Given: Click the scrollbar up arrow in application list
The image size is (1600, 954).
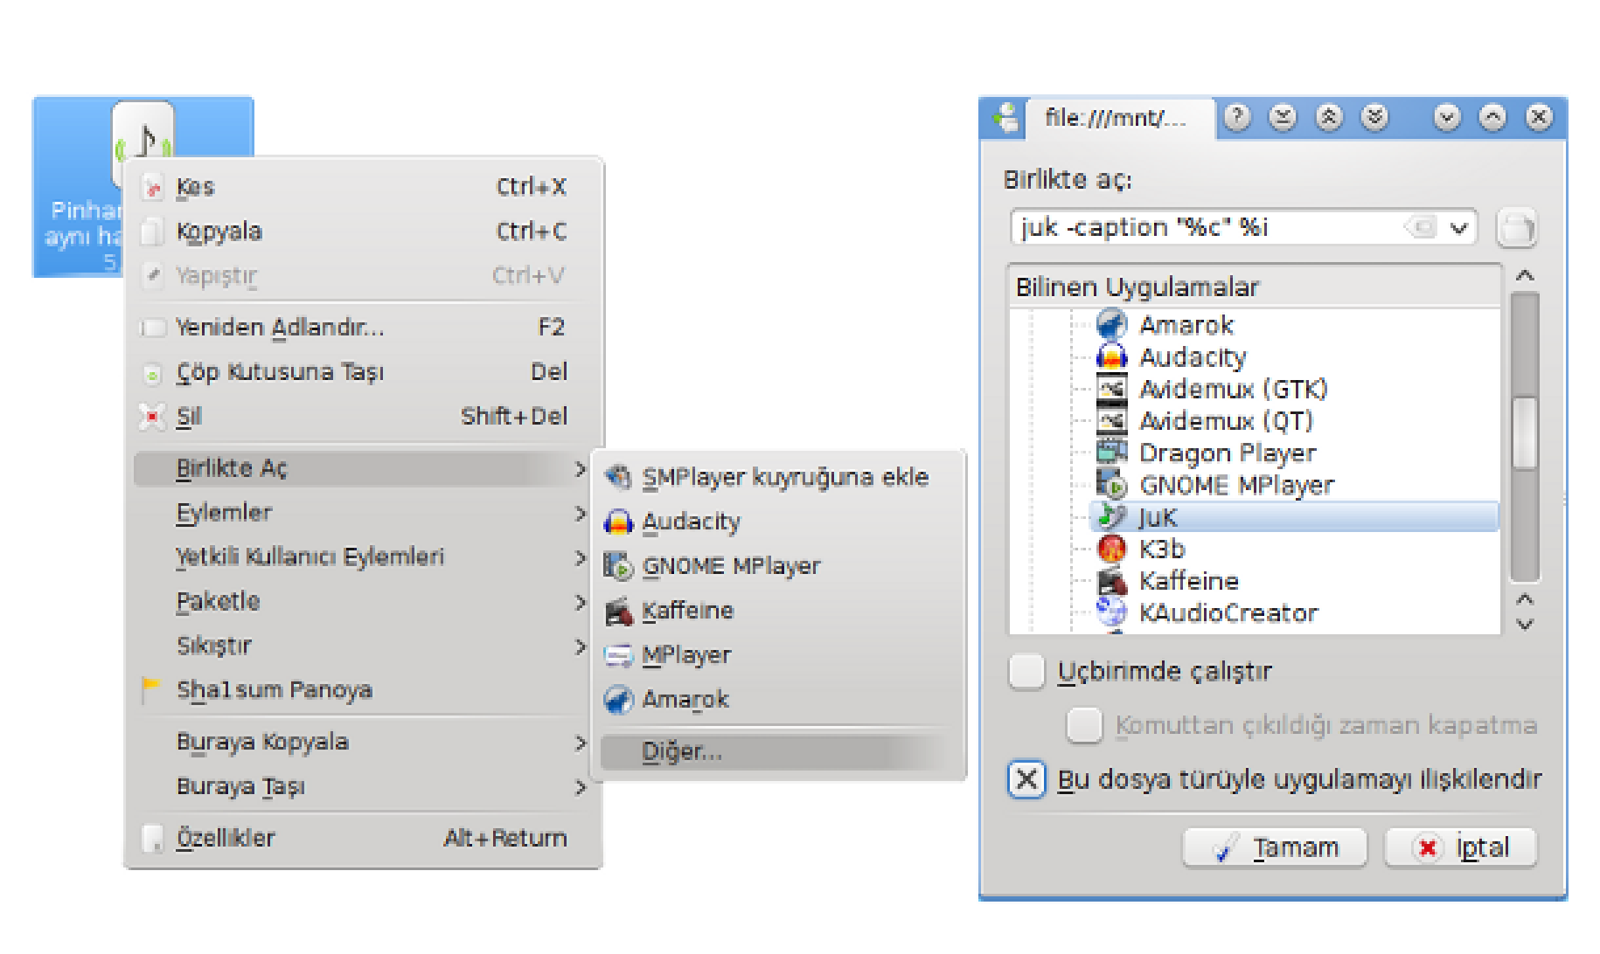Looking at the screenshot, I should pyautogui.click(x=1525, y=275).
